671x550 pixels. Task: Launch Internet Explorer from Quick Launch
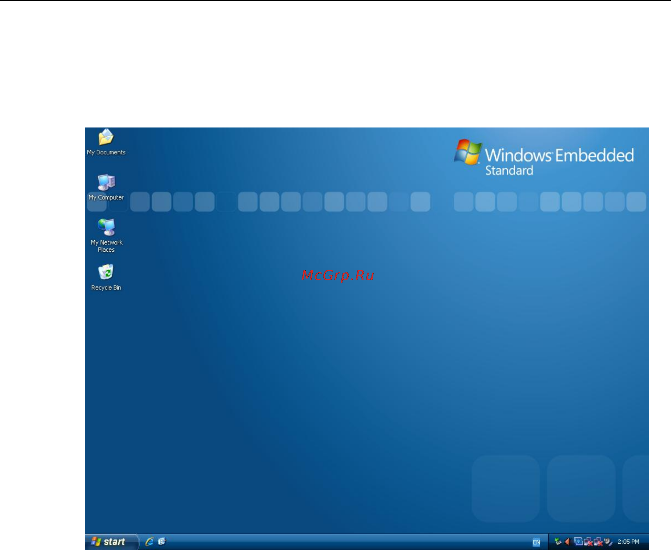click(x=150, y=542)
